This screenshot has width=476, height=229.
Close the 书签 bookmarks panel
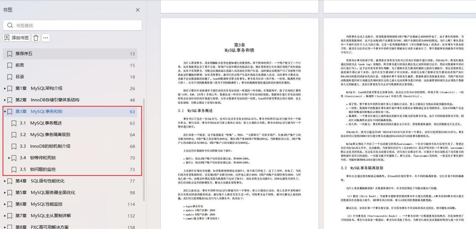[138, 10]
